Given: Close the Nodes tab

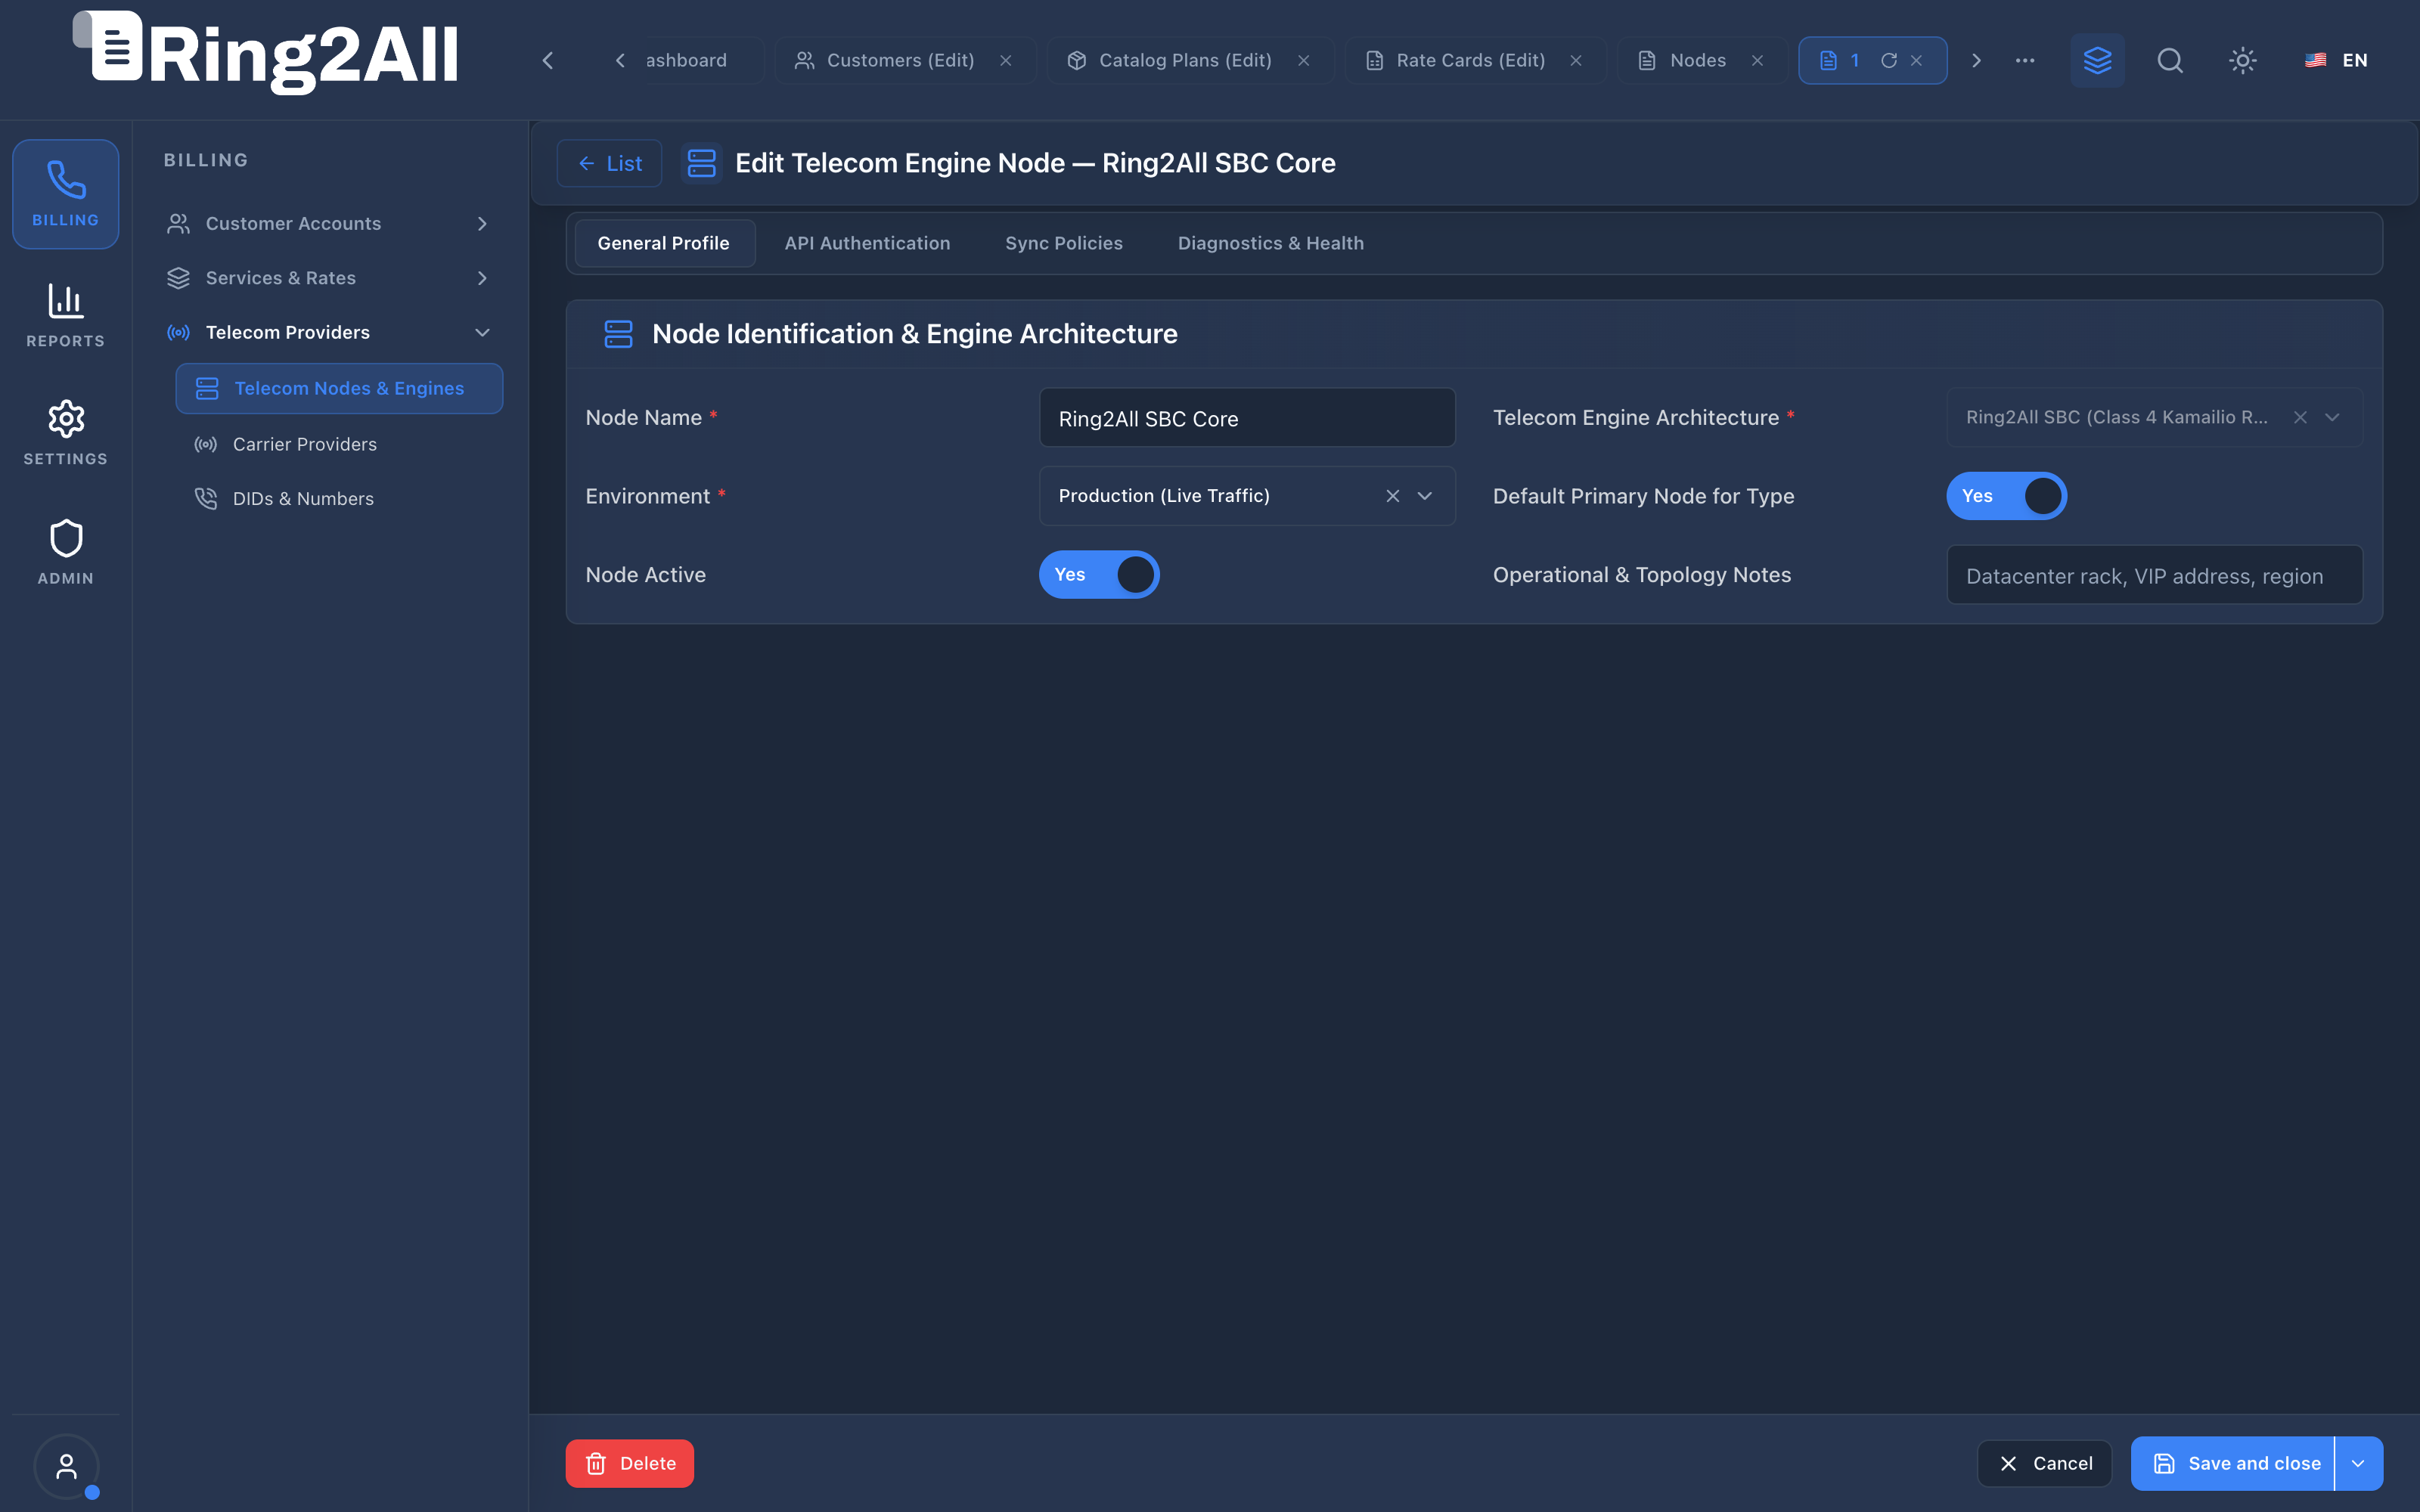Looking at the screenshot, I should coord(1757,60).
